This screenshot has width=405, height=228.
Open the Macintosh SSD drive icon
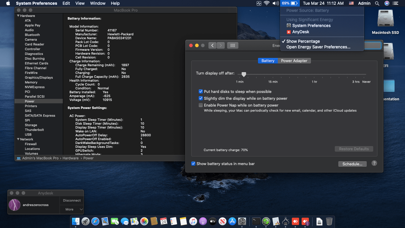[x=385, y=18]
